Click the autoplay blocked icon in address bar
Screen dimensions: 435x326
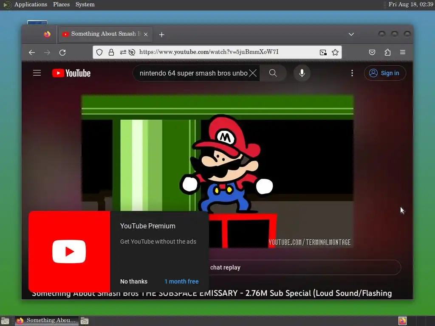[132, 52]
